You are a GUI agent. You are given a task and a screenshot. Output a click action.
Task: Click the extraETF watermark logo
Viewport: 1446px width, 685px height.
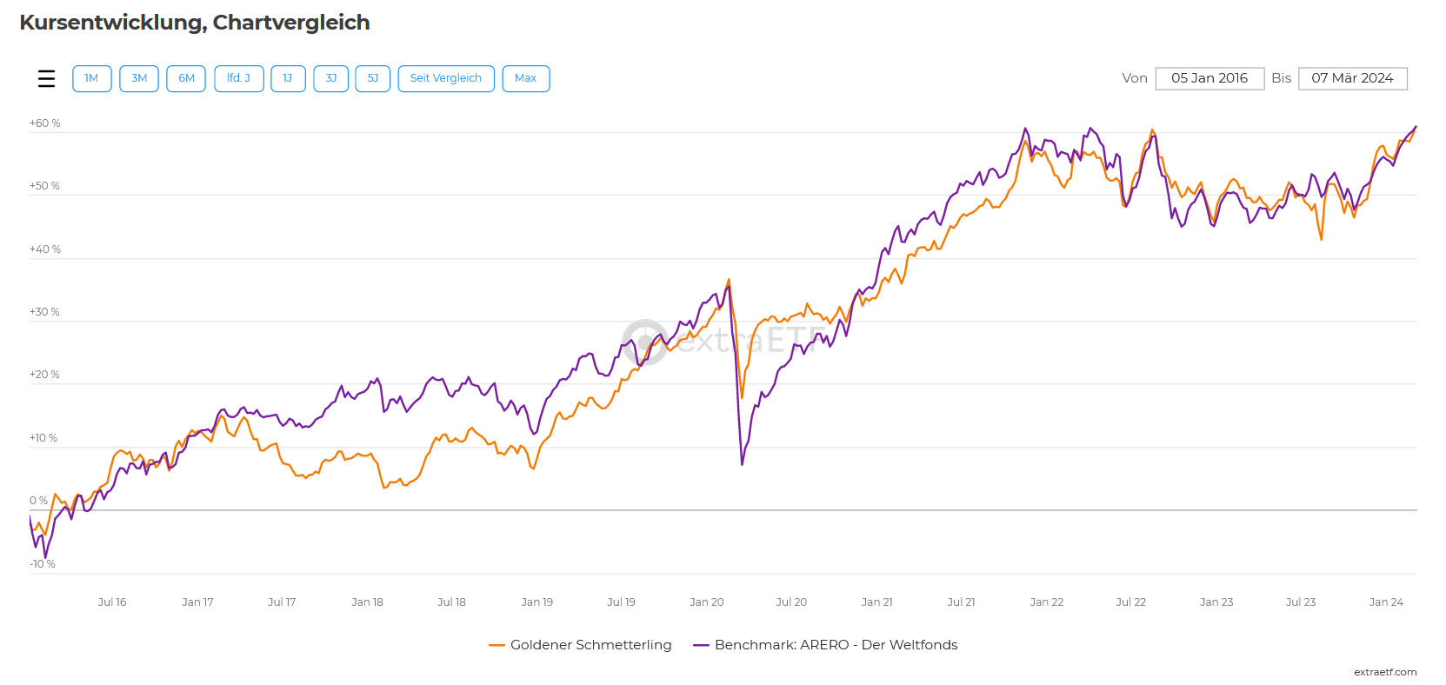coord(644,341)
